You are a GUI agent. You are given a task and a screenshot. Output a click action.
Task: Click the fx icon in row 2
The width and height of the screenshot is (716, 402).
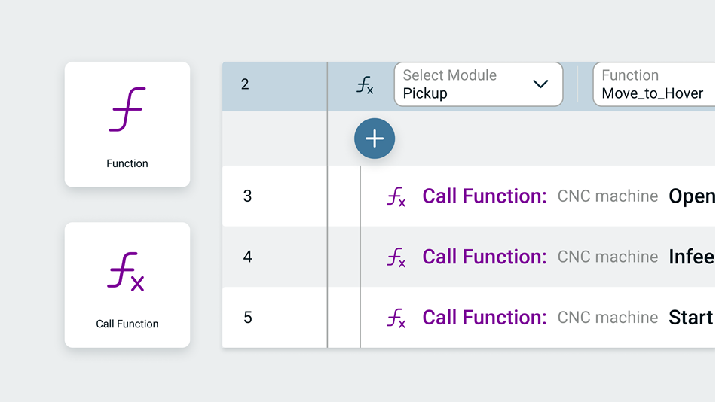click(x=365, y=86)
